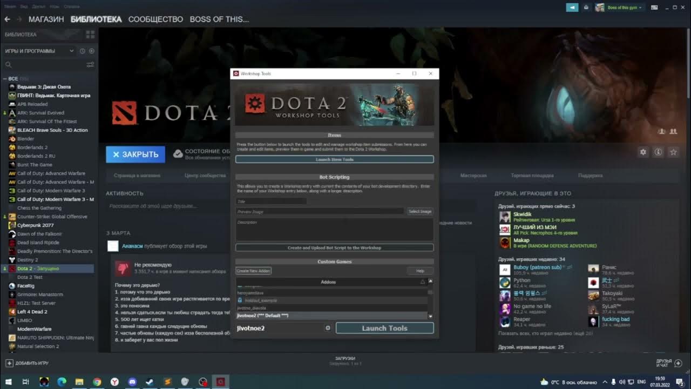Open Загрузки downloads at bottom
This screenshot has height=389, width=691.
point(345,360)
